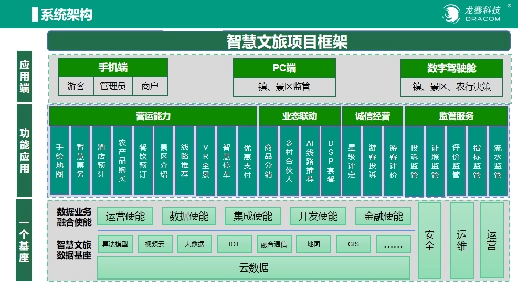Click the 功能应用 side label
This screenshot has width=518, height=290.
pyautogui.click(x=25, y=151)
